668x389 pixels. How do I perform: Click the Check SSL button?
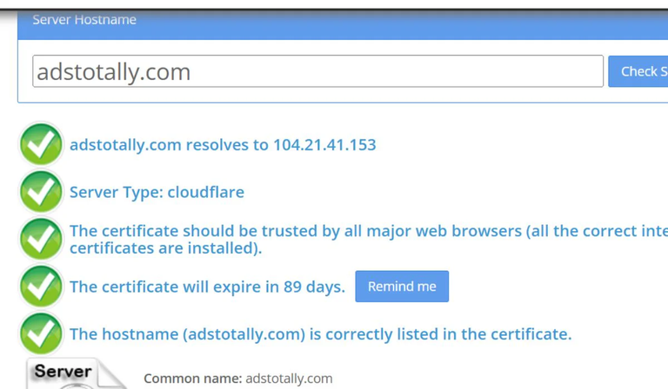[x=638, y=71]
